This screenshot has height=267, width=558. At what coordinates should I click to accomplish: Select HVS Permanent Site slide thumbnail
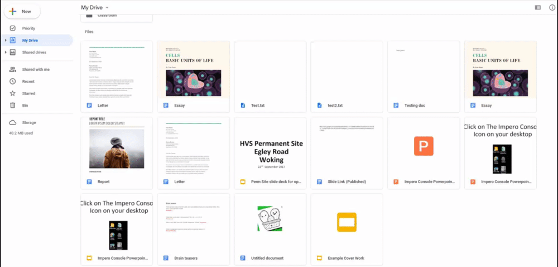pyautogui.click(x=270, y=146)
